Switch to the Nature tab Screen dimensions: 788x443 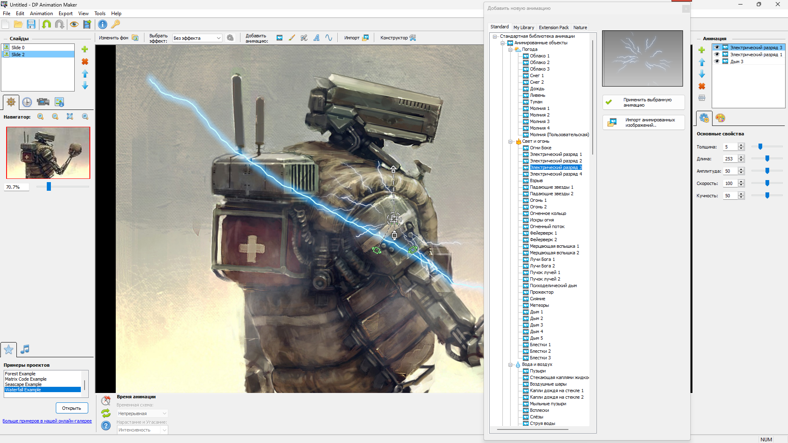click(x=580, y=27)
